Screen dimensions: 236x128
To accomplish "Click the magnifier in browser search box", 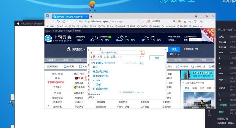I will pyautogui.click(x=174, y=21).
